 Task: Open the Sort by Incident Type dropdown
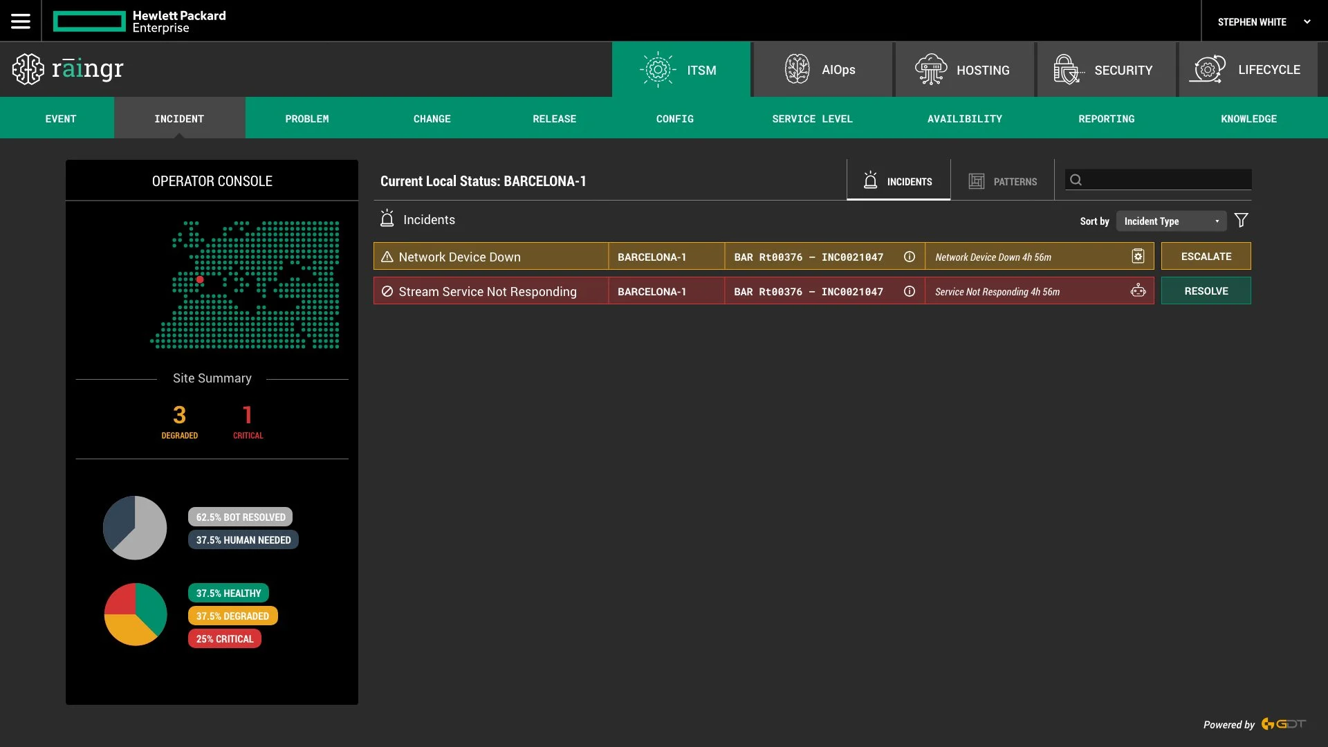(x=1171, y=221)
